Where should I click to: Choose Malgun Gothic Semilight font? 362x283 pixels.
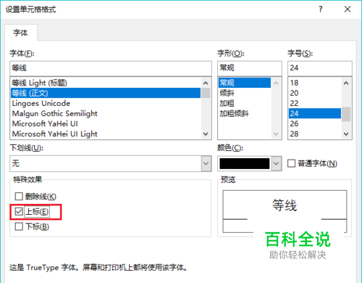[x=106, y=113]
